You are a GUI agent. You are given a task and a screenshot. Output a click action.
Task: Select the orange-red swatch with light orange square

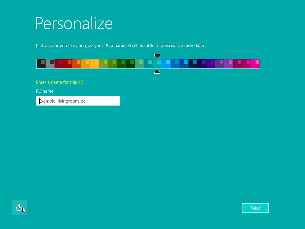(77, 64)
